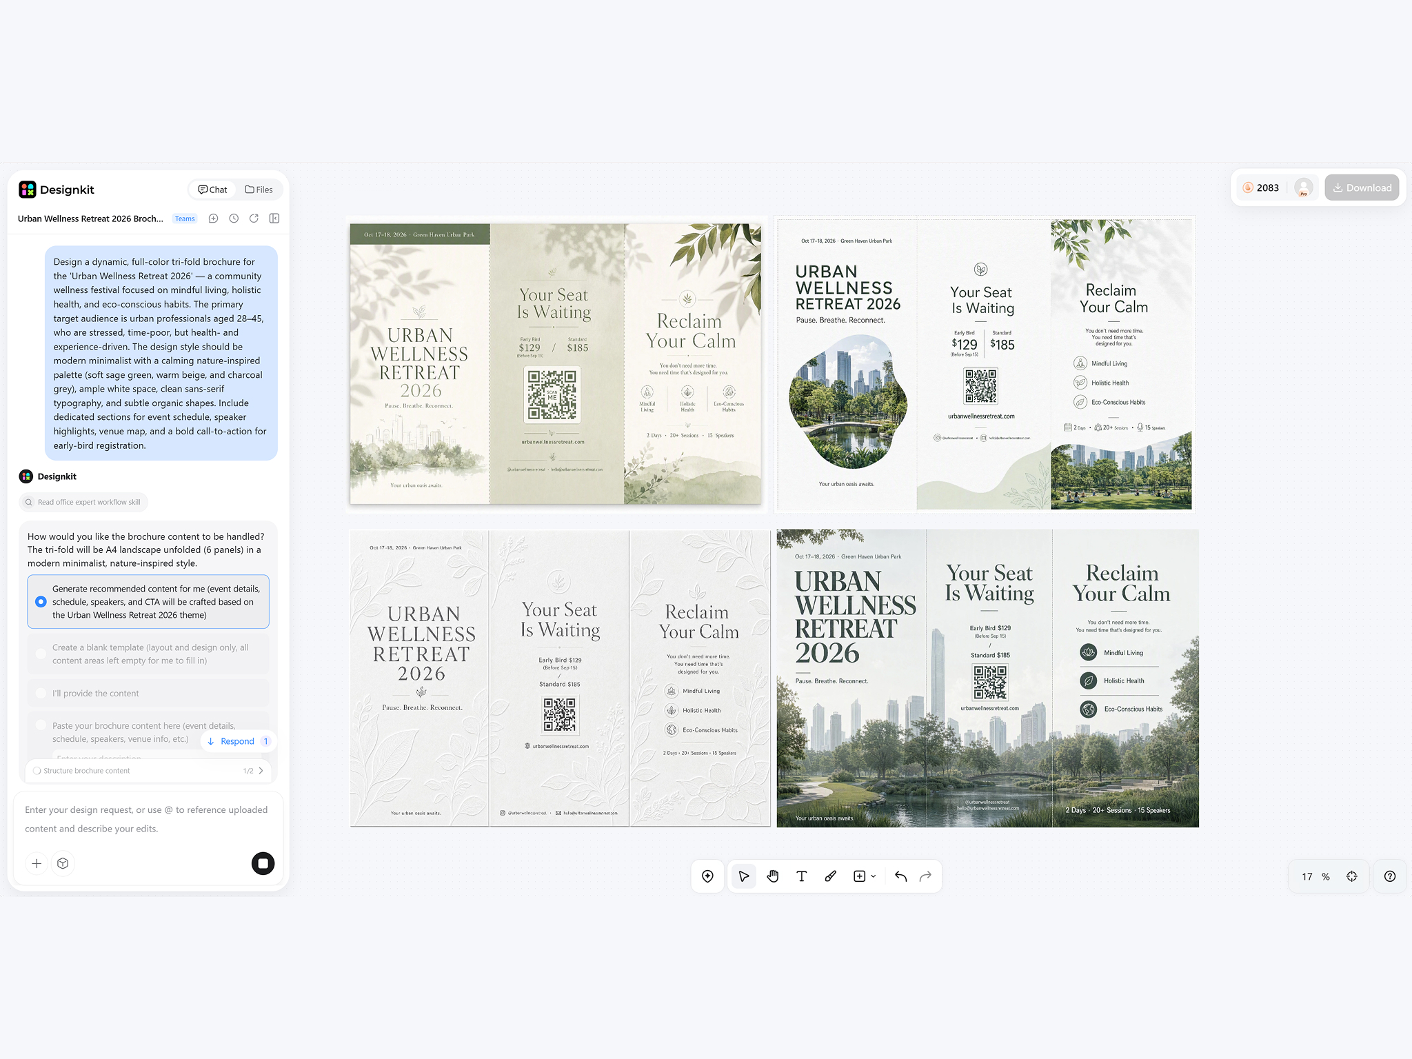Click the search icon in skill chip
This screenshot has width=1412, height=1059.
pyautogui.click(x=29, y=502)
